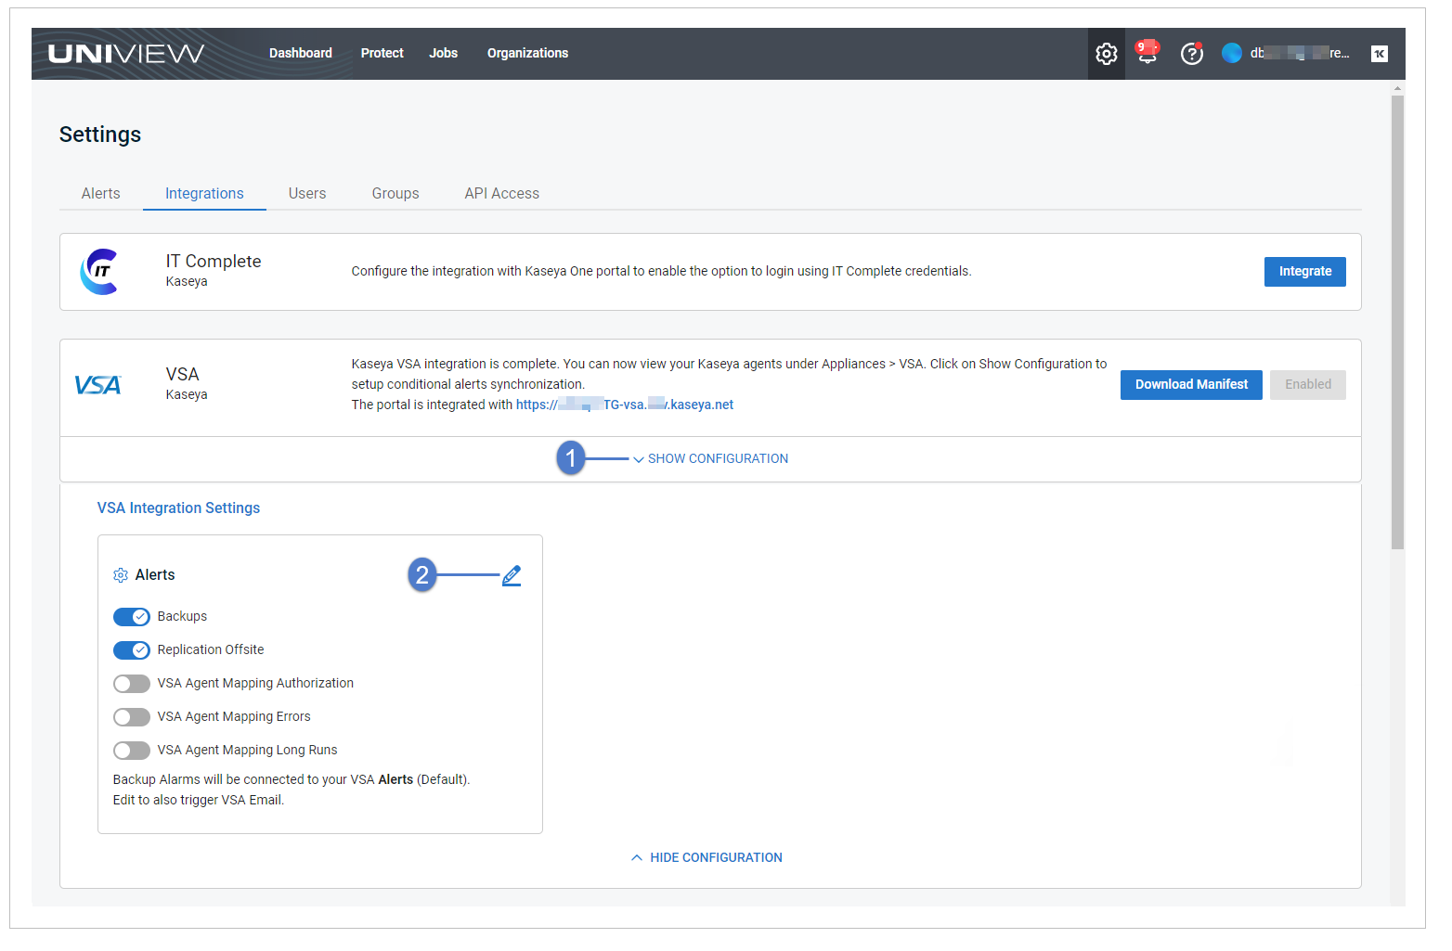
Task: Open the Jobs menu
Action: (x=444, y=53)
